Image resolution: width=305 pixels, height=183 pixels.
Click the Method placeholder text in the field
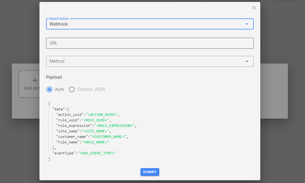point(57,61)
